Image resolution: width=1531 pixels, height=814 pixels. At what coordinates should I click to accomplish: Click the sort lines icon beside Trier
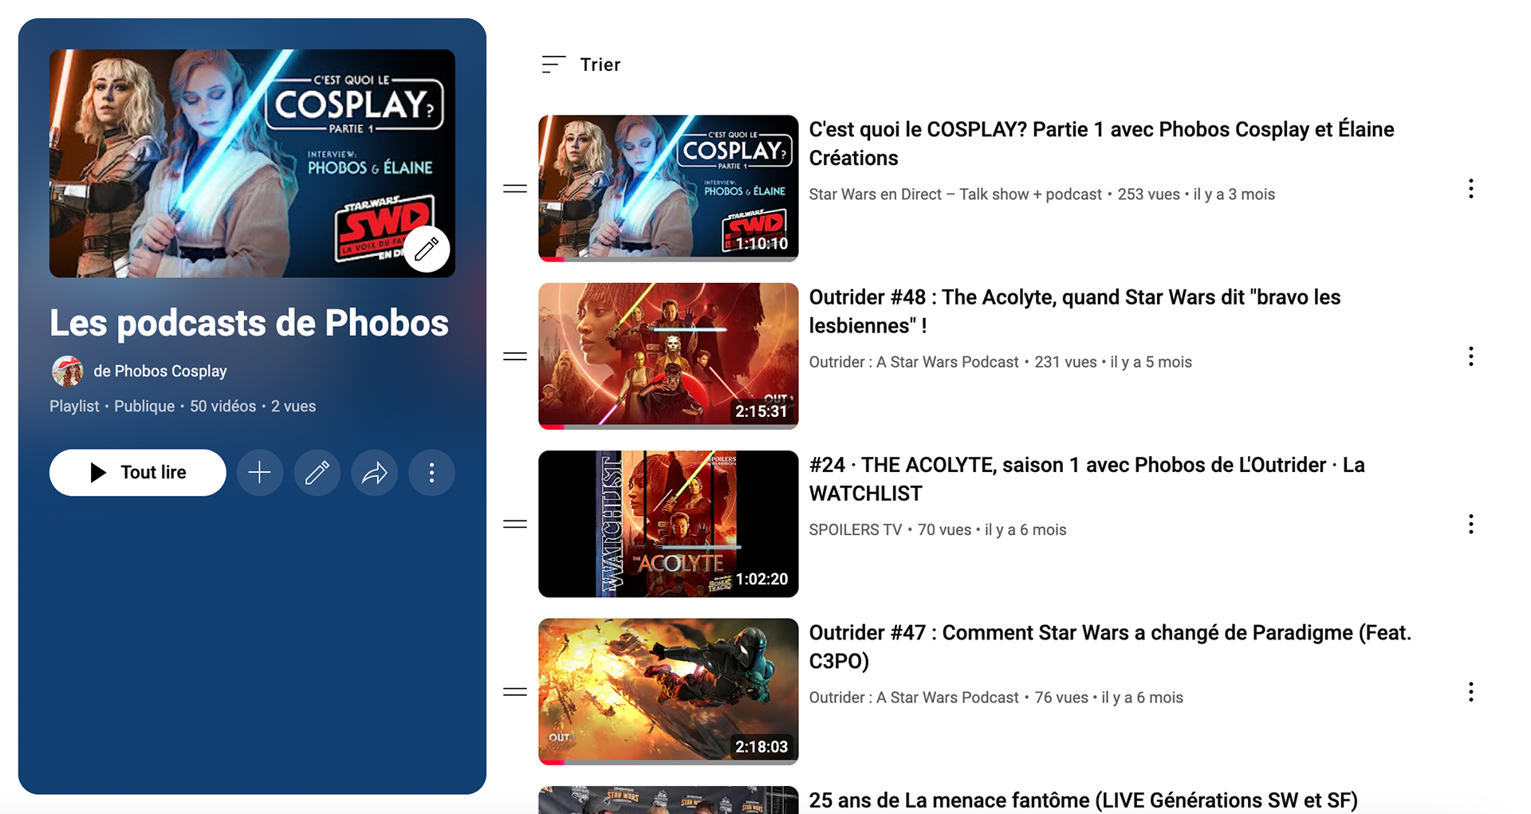click(x=553, y=65)
